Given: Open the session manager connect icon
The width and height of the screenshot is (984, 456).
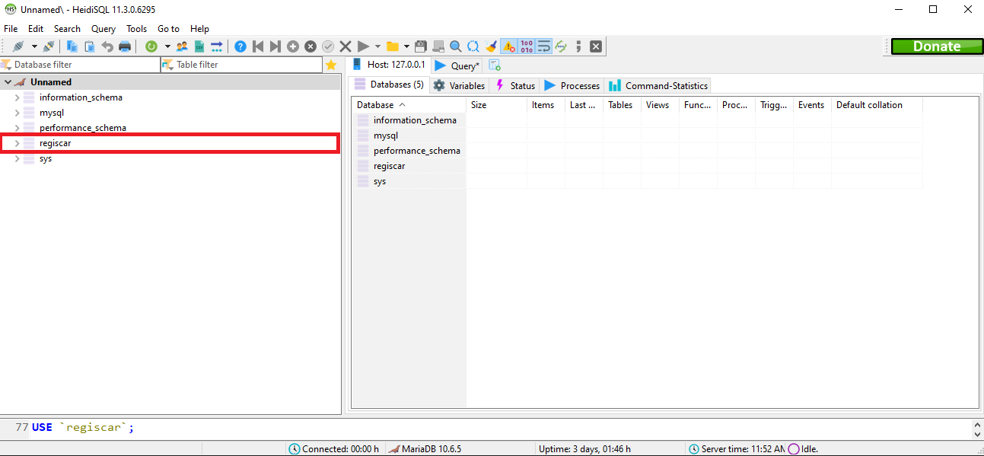Looking at the screenshot, I should tap(19, 46).
